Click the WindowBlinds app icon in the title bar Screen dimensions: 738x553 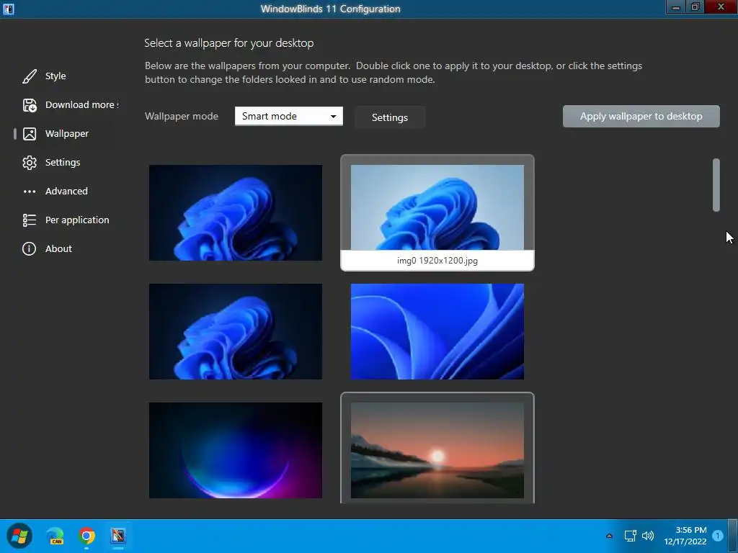(9, 9)
